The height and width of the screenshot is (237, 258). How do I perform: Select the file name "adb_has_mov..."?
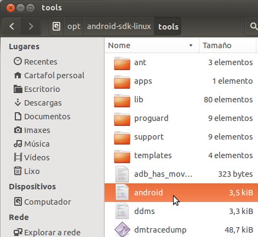pos(163,174)
